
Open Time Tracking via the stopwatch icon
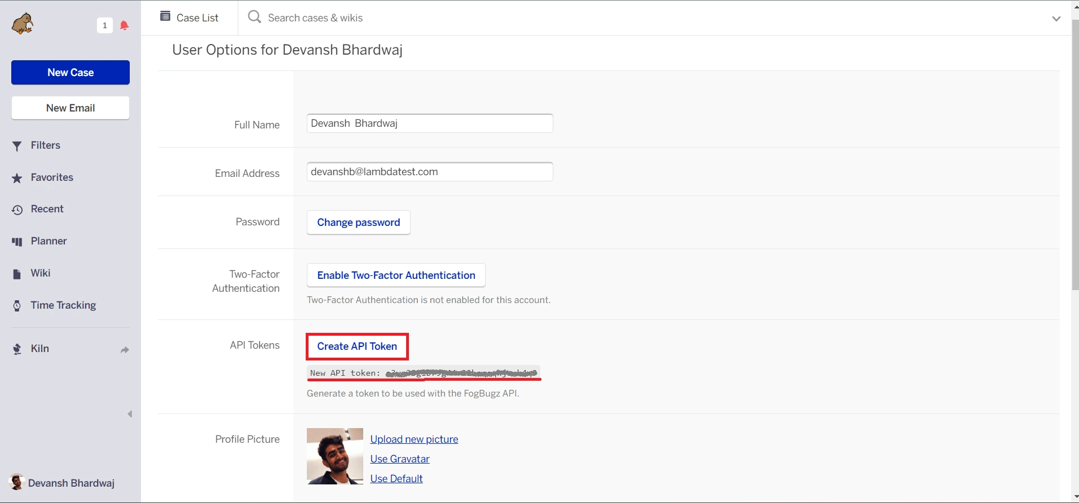pyautogui.click(x=17, y=306)
